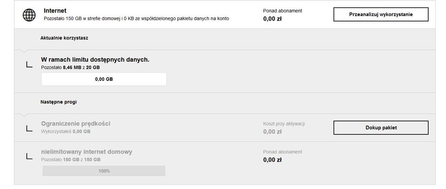
Task: Click nielimitowany internet domowy heading
Action: tap(87, 151)
